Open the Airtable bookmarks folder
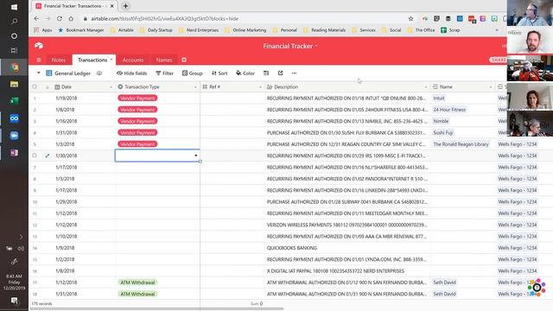553x311 pixels. (122, 30)
